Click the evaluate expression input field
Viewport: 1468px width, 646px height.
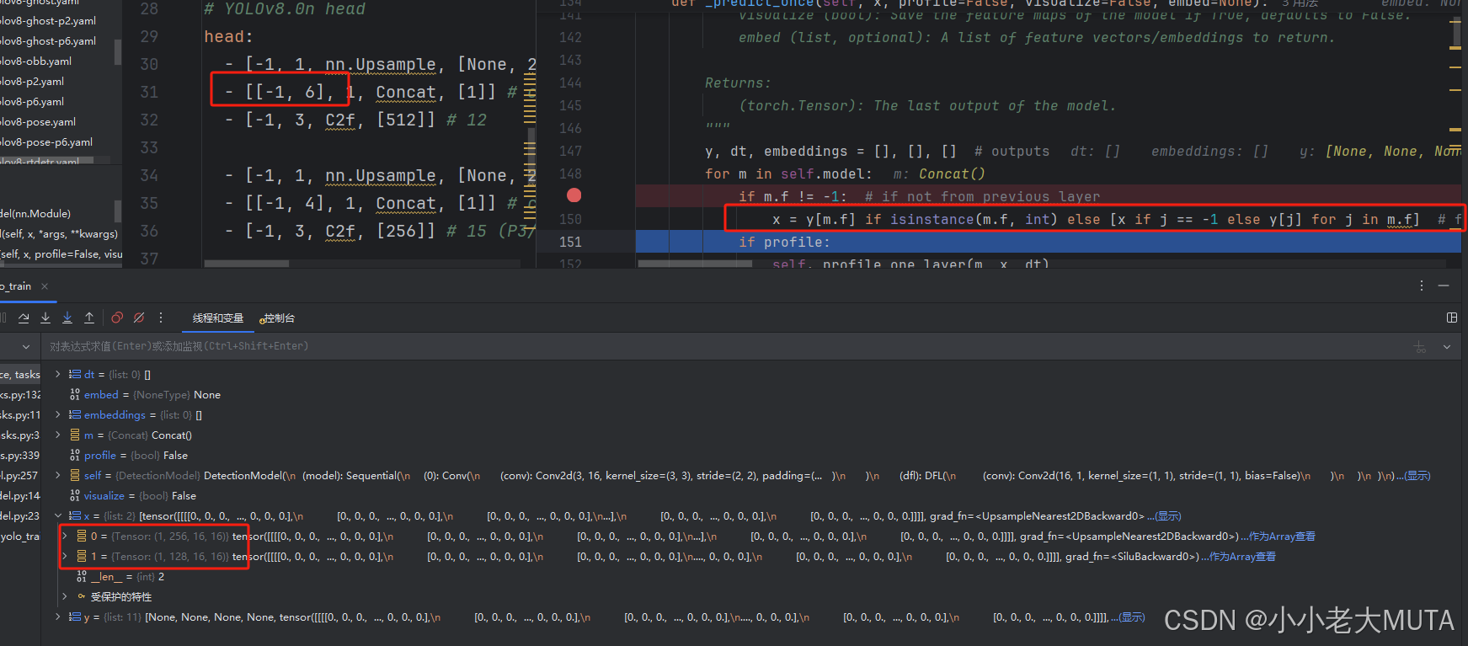(x=724, y=346)
